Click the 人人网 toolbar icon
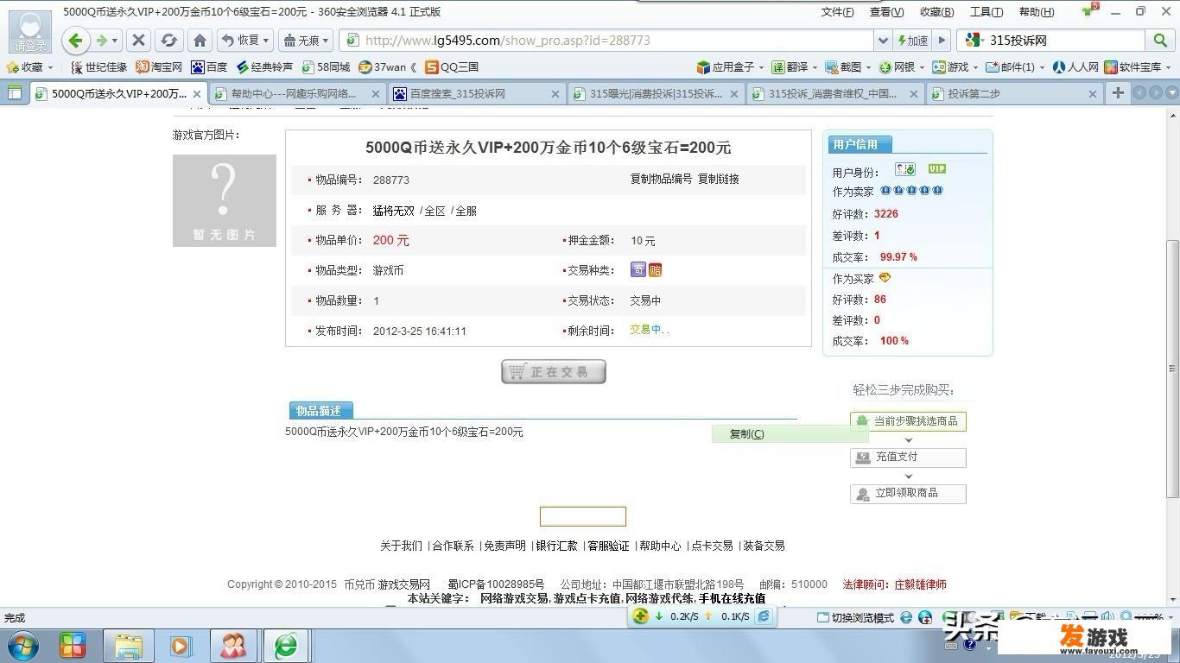 pos(1076,66)
